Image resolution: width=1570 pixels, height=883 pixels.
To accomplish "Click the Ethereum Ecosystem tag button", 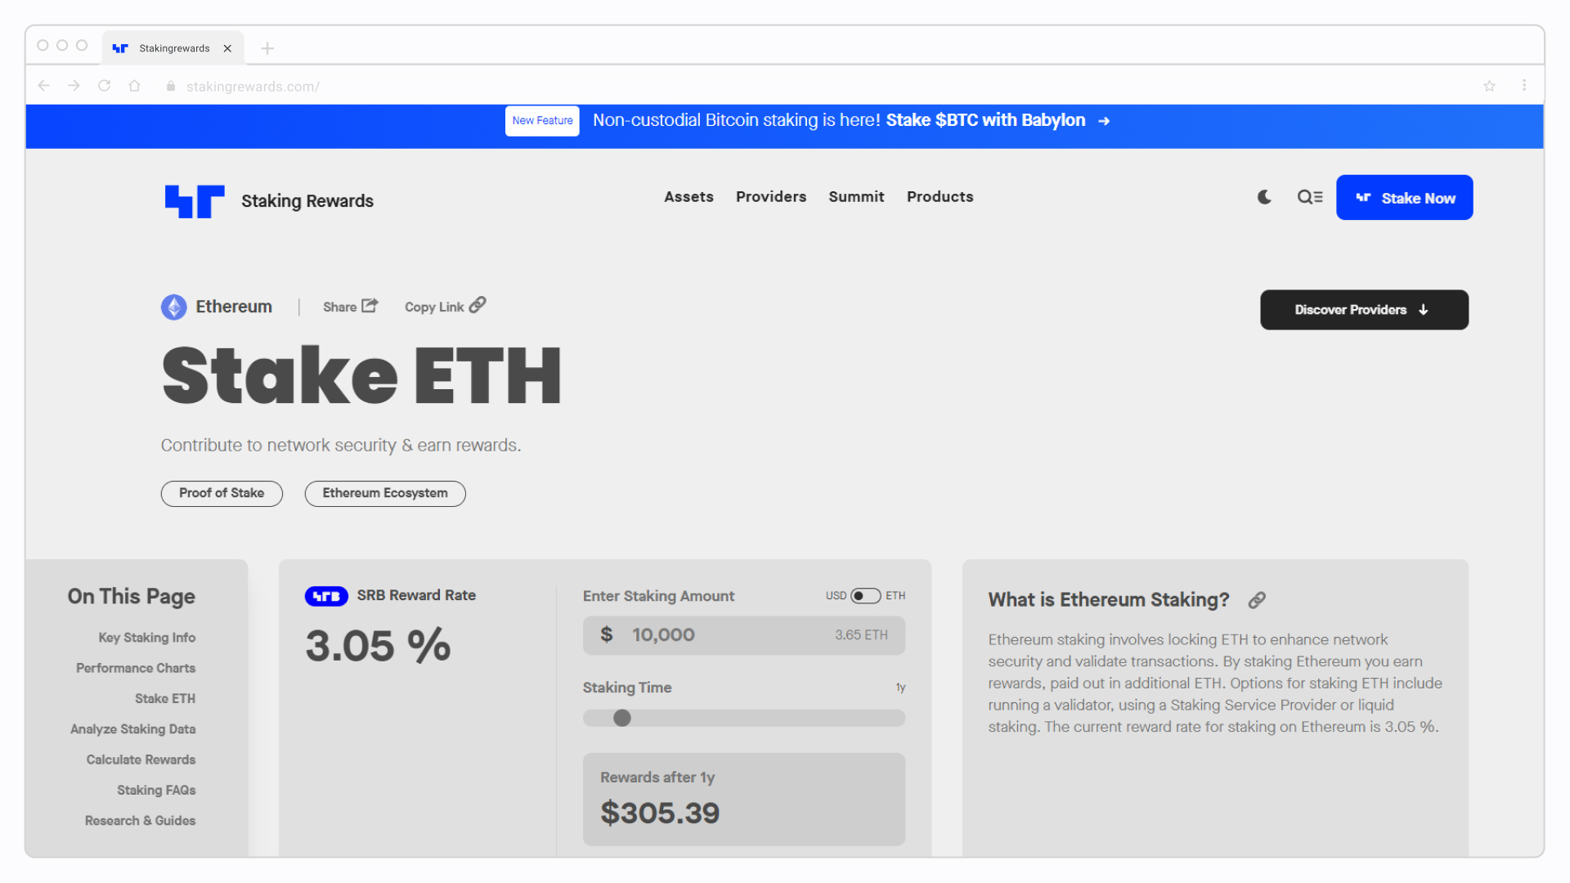I will (x=384, y=493).
